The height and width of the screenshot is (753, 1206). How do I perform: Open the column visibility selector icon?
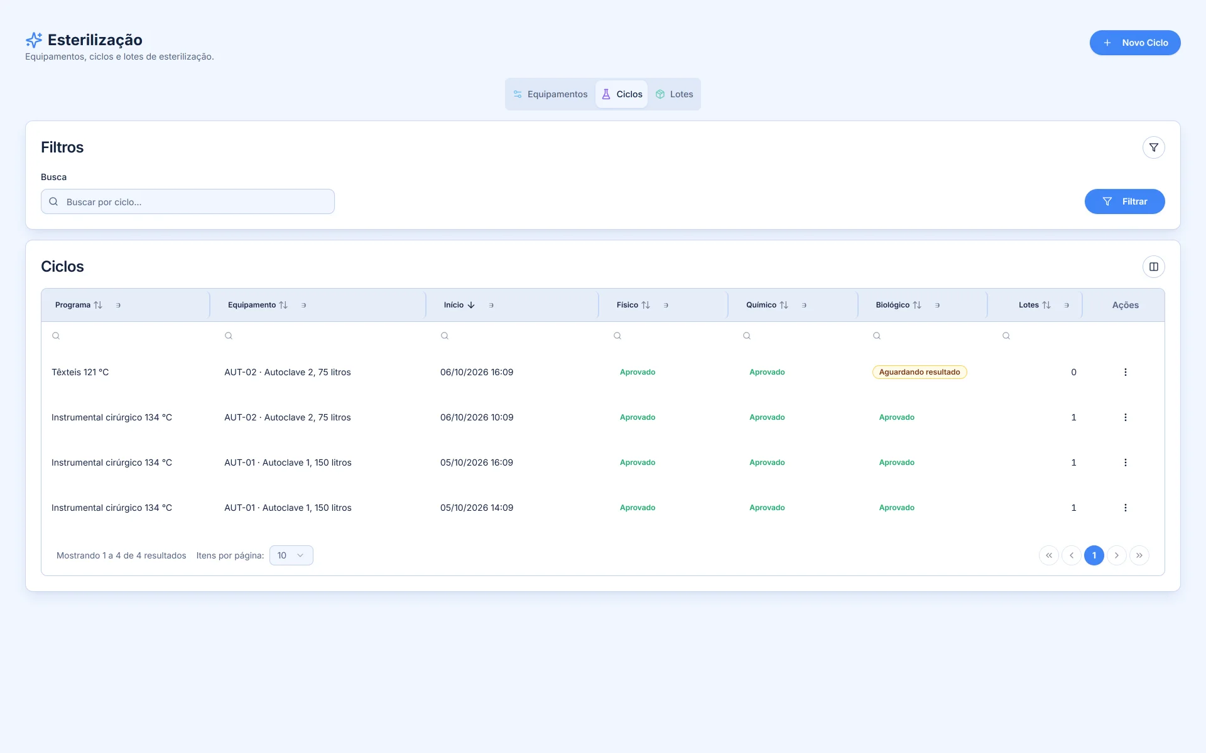tap(1153, 267)
